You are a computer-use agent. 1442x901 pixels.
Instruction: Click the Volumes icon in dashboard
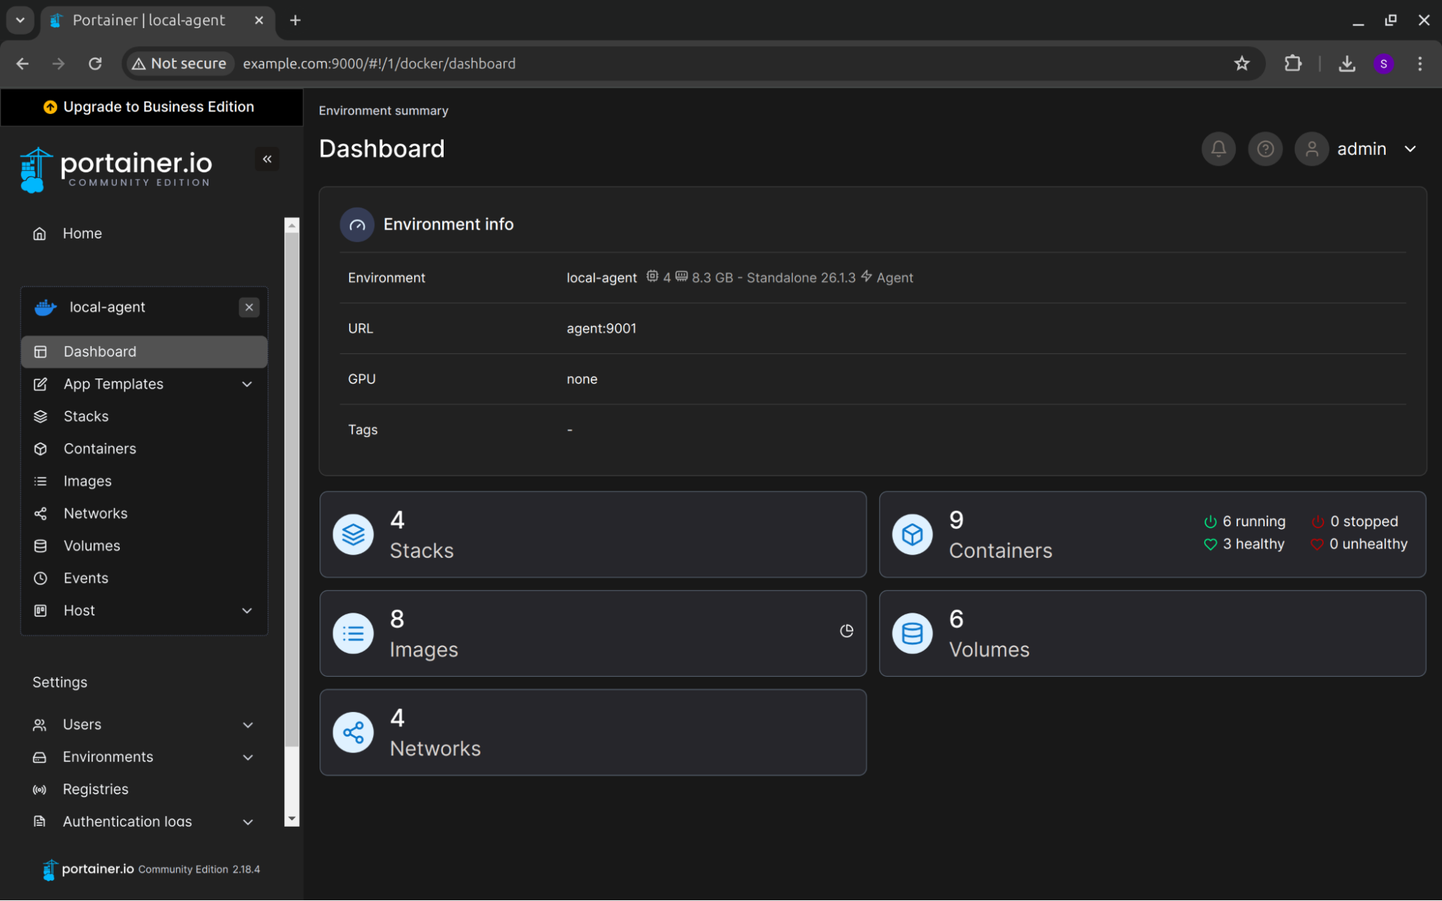pos(911,632)
